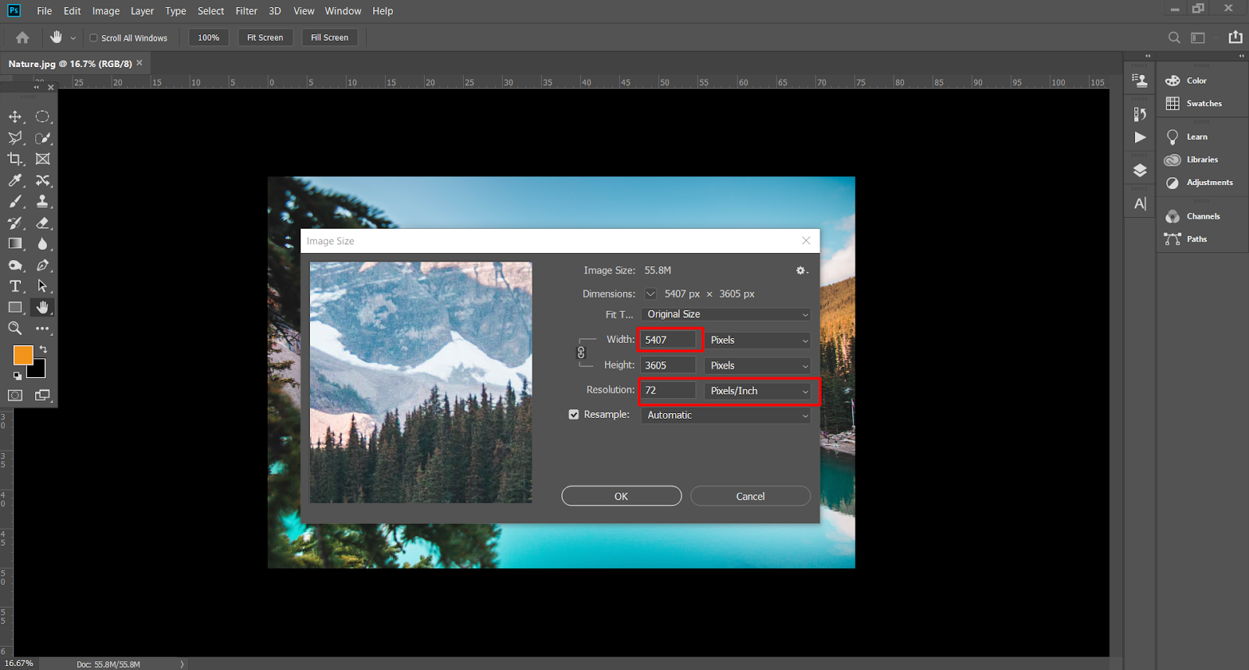This screenshot has height=670, width=1249.
Task: Click the Fit Screen button
Action: click(265, 37)
